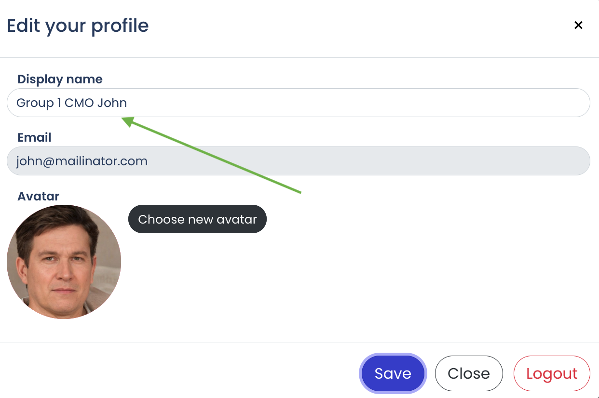Click the tail end of green arrow
This screenshot has height=398, width=599.
300,193
